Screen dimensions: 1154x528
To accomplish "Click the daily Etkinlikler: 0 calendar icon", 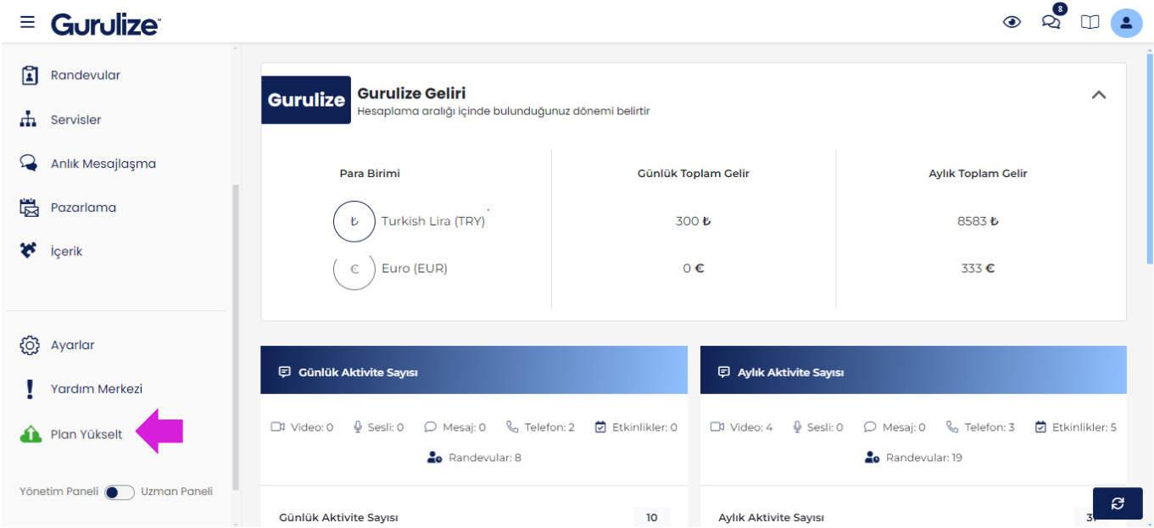I will point(601,427).
